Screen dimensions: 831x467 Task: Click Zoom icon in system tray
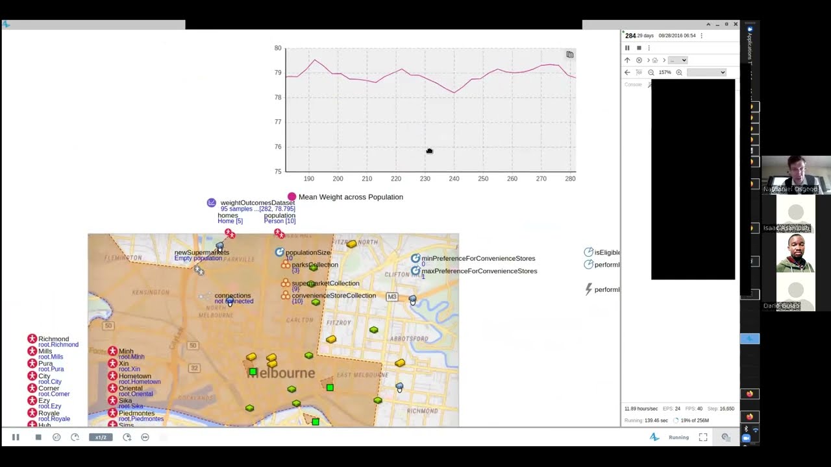(x=746, y=438)
